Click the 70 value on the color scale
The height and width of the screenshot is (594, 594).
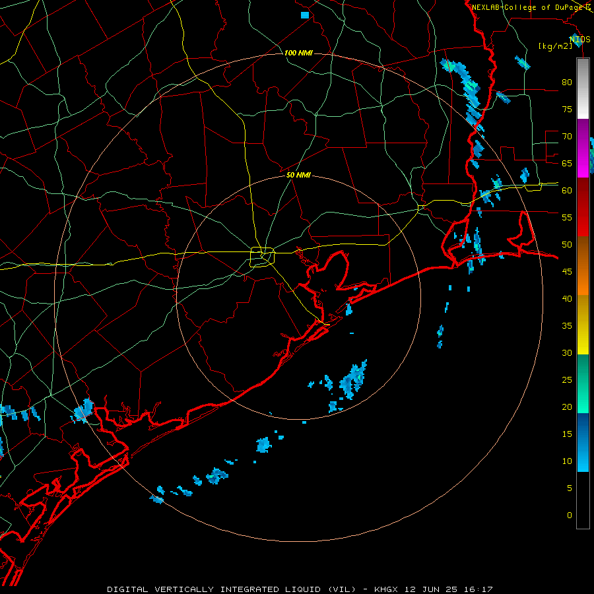[x=567, y=137]
